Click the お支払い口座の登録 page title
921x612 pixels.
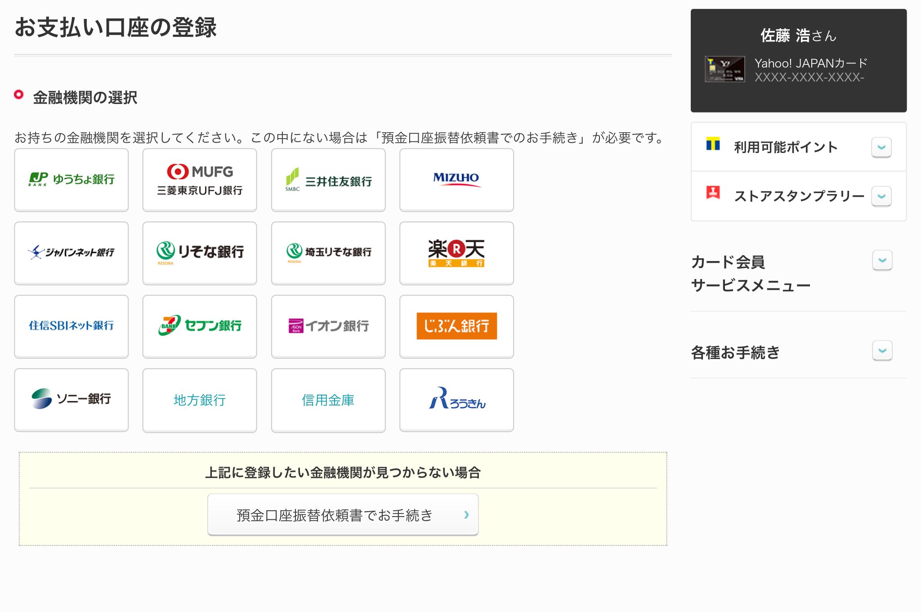116,27
